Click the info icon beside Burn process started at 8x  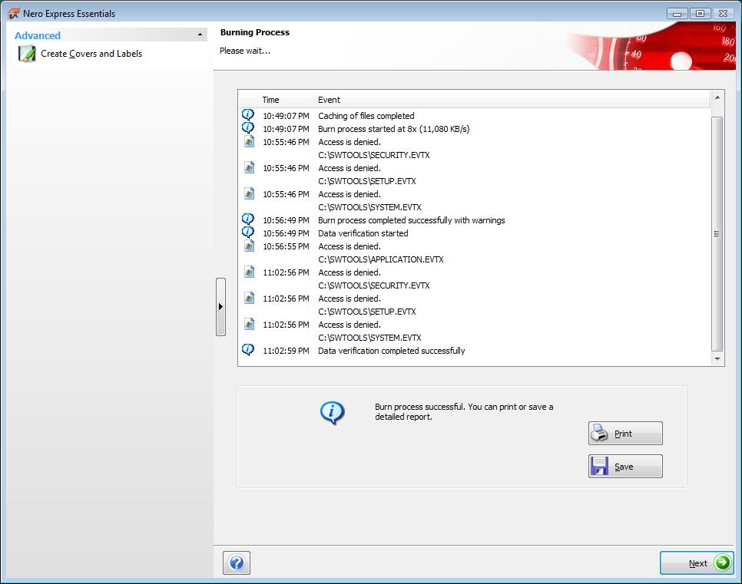(x=248, y=128)
